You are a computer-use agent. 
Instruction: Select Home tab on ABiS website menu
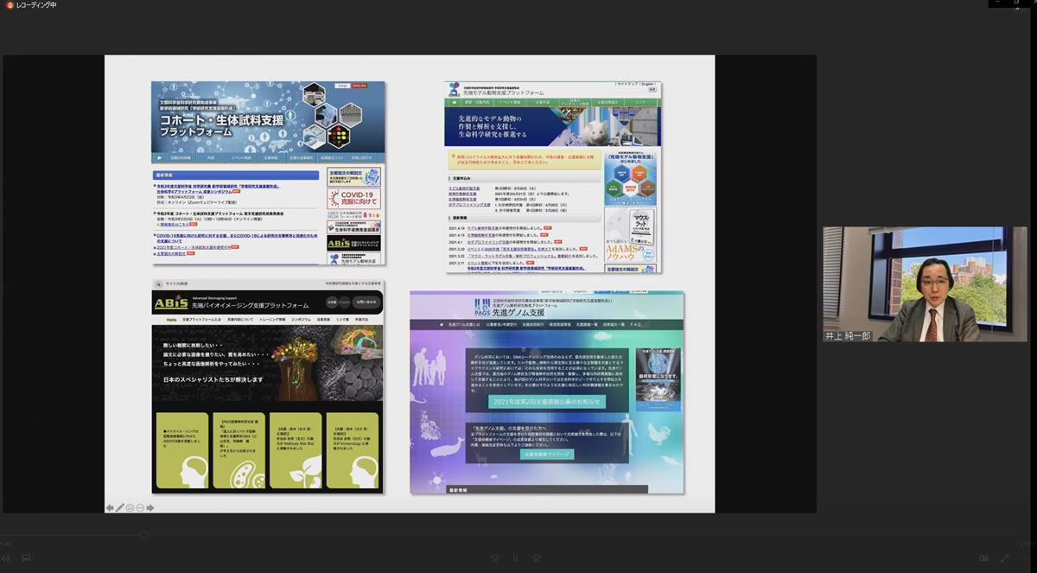click(171, 320)
